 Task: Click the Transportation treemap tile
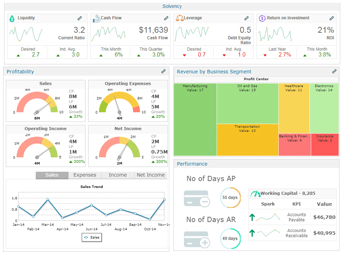pos(247,140)
